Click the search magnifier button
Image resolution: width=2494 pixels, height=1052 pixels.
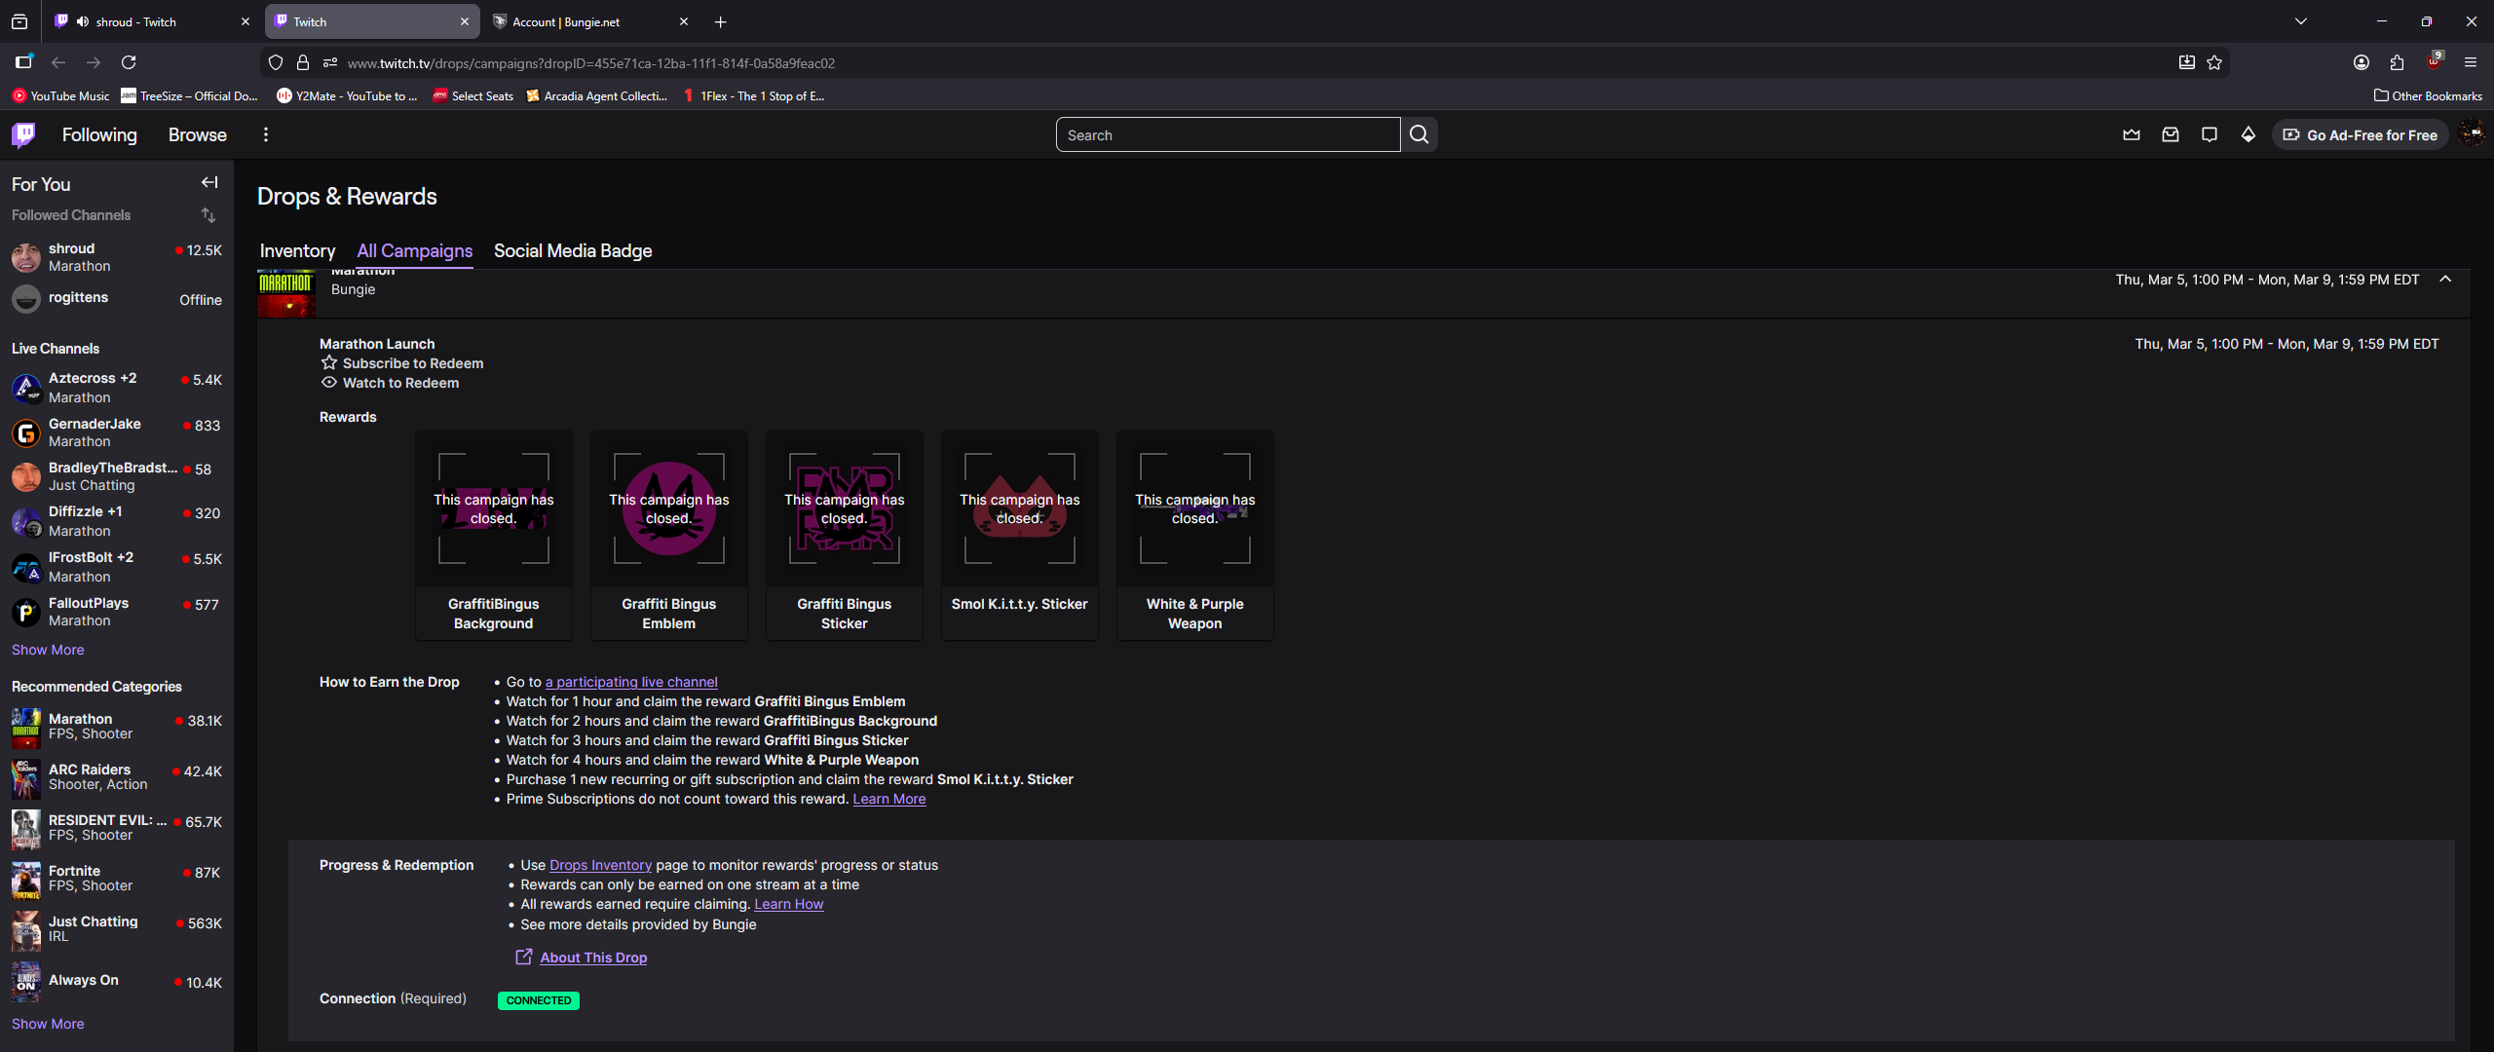[1419, 134]
